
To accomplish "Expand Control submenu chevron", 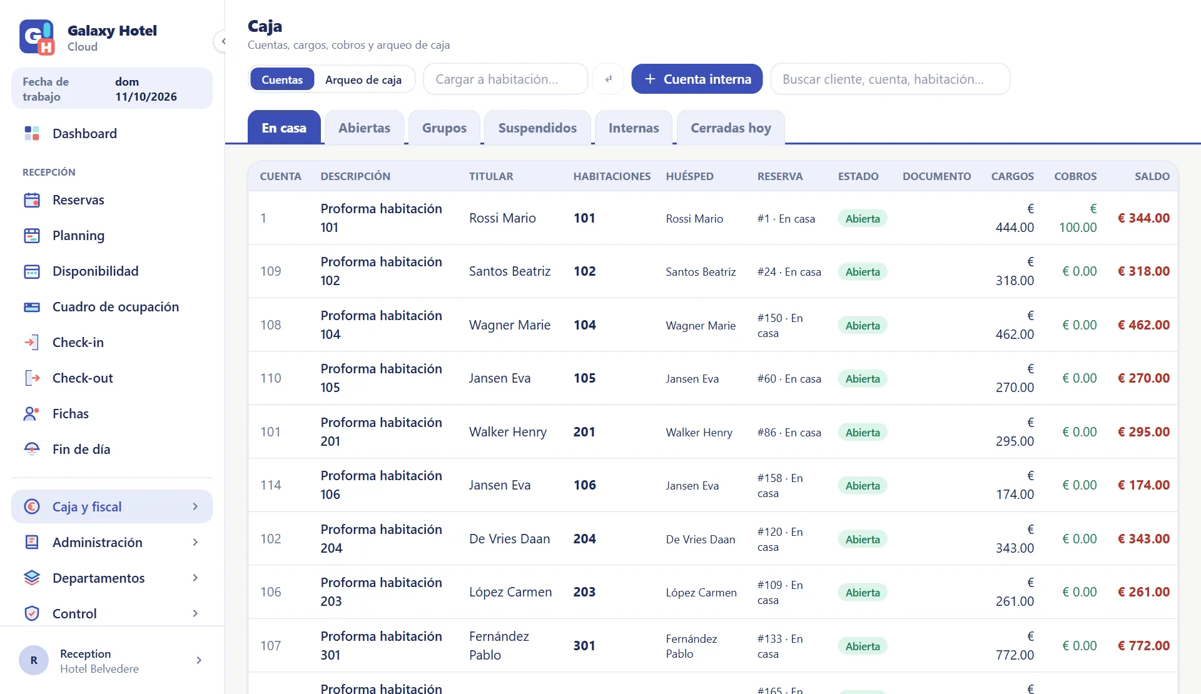I will point(195,613).
